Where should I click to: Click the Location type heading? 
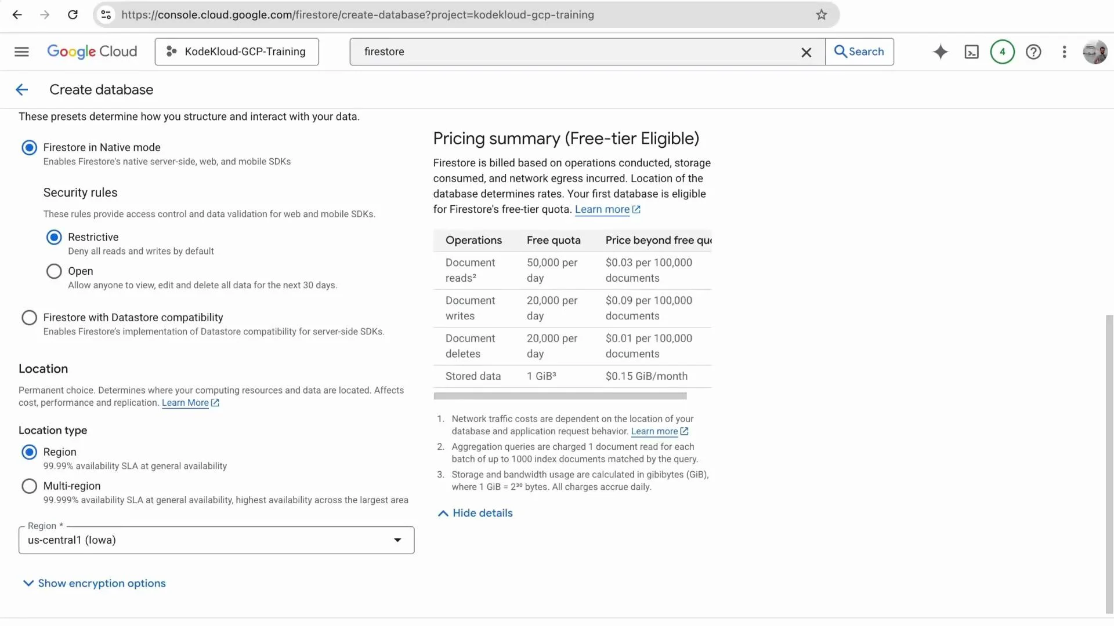click(53, 431)
